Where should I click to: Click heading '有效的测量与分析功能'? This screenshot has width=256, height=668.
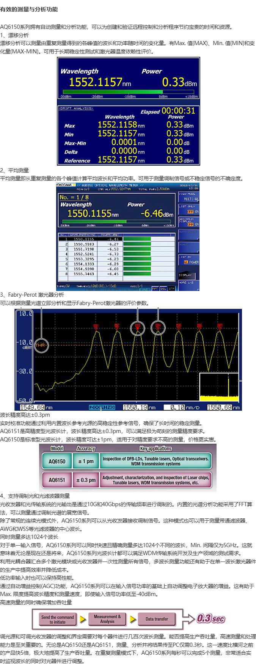click(x=29, y=9)
